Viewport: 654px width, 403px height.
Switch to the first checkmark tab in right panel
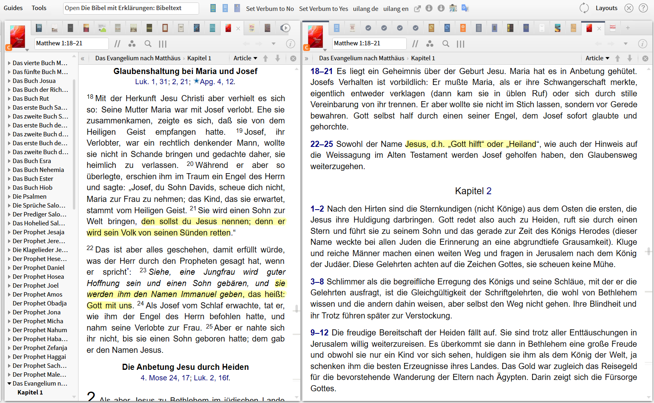tap(368, 28)
